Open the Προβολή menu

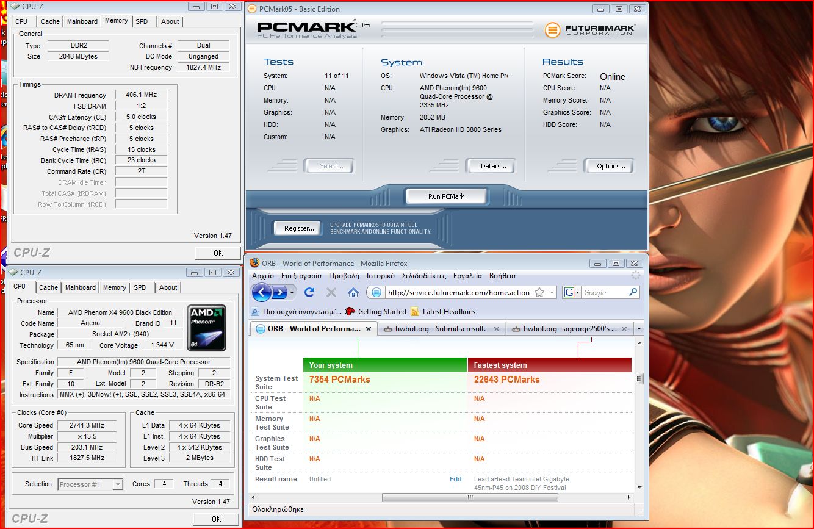pyautogui.click(x=344, y=276)
